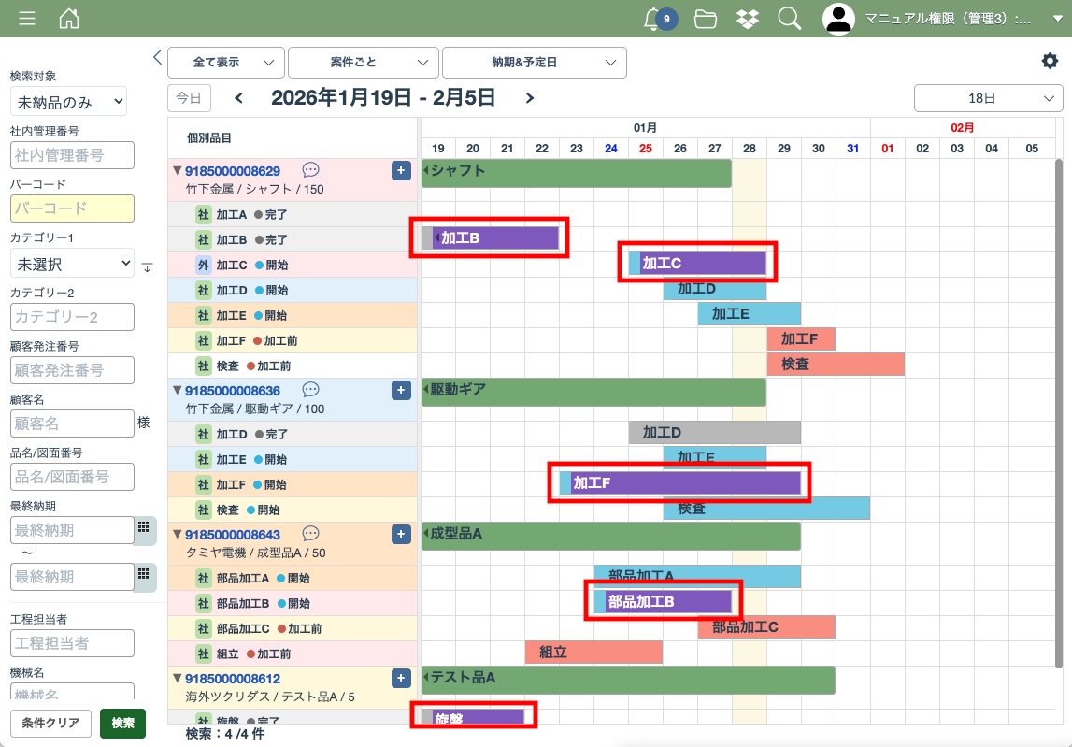Click plus button for order 9185000008636
The width and height of the screenshot is (1072, 747).
tap(401, 390)
